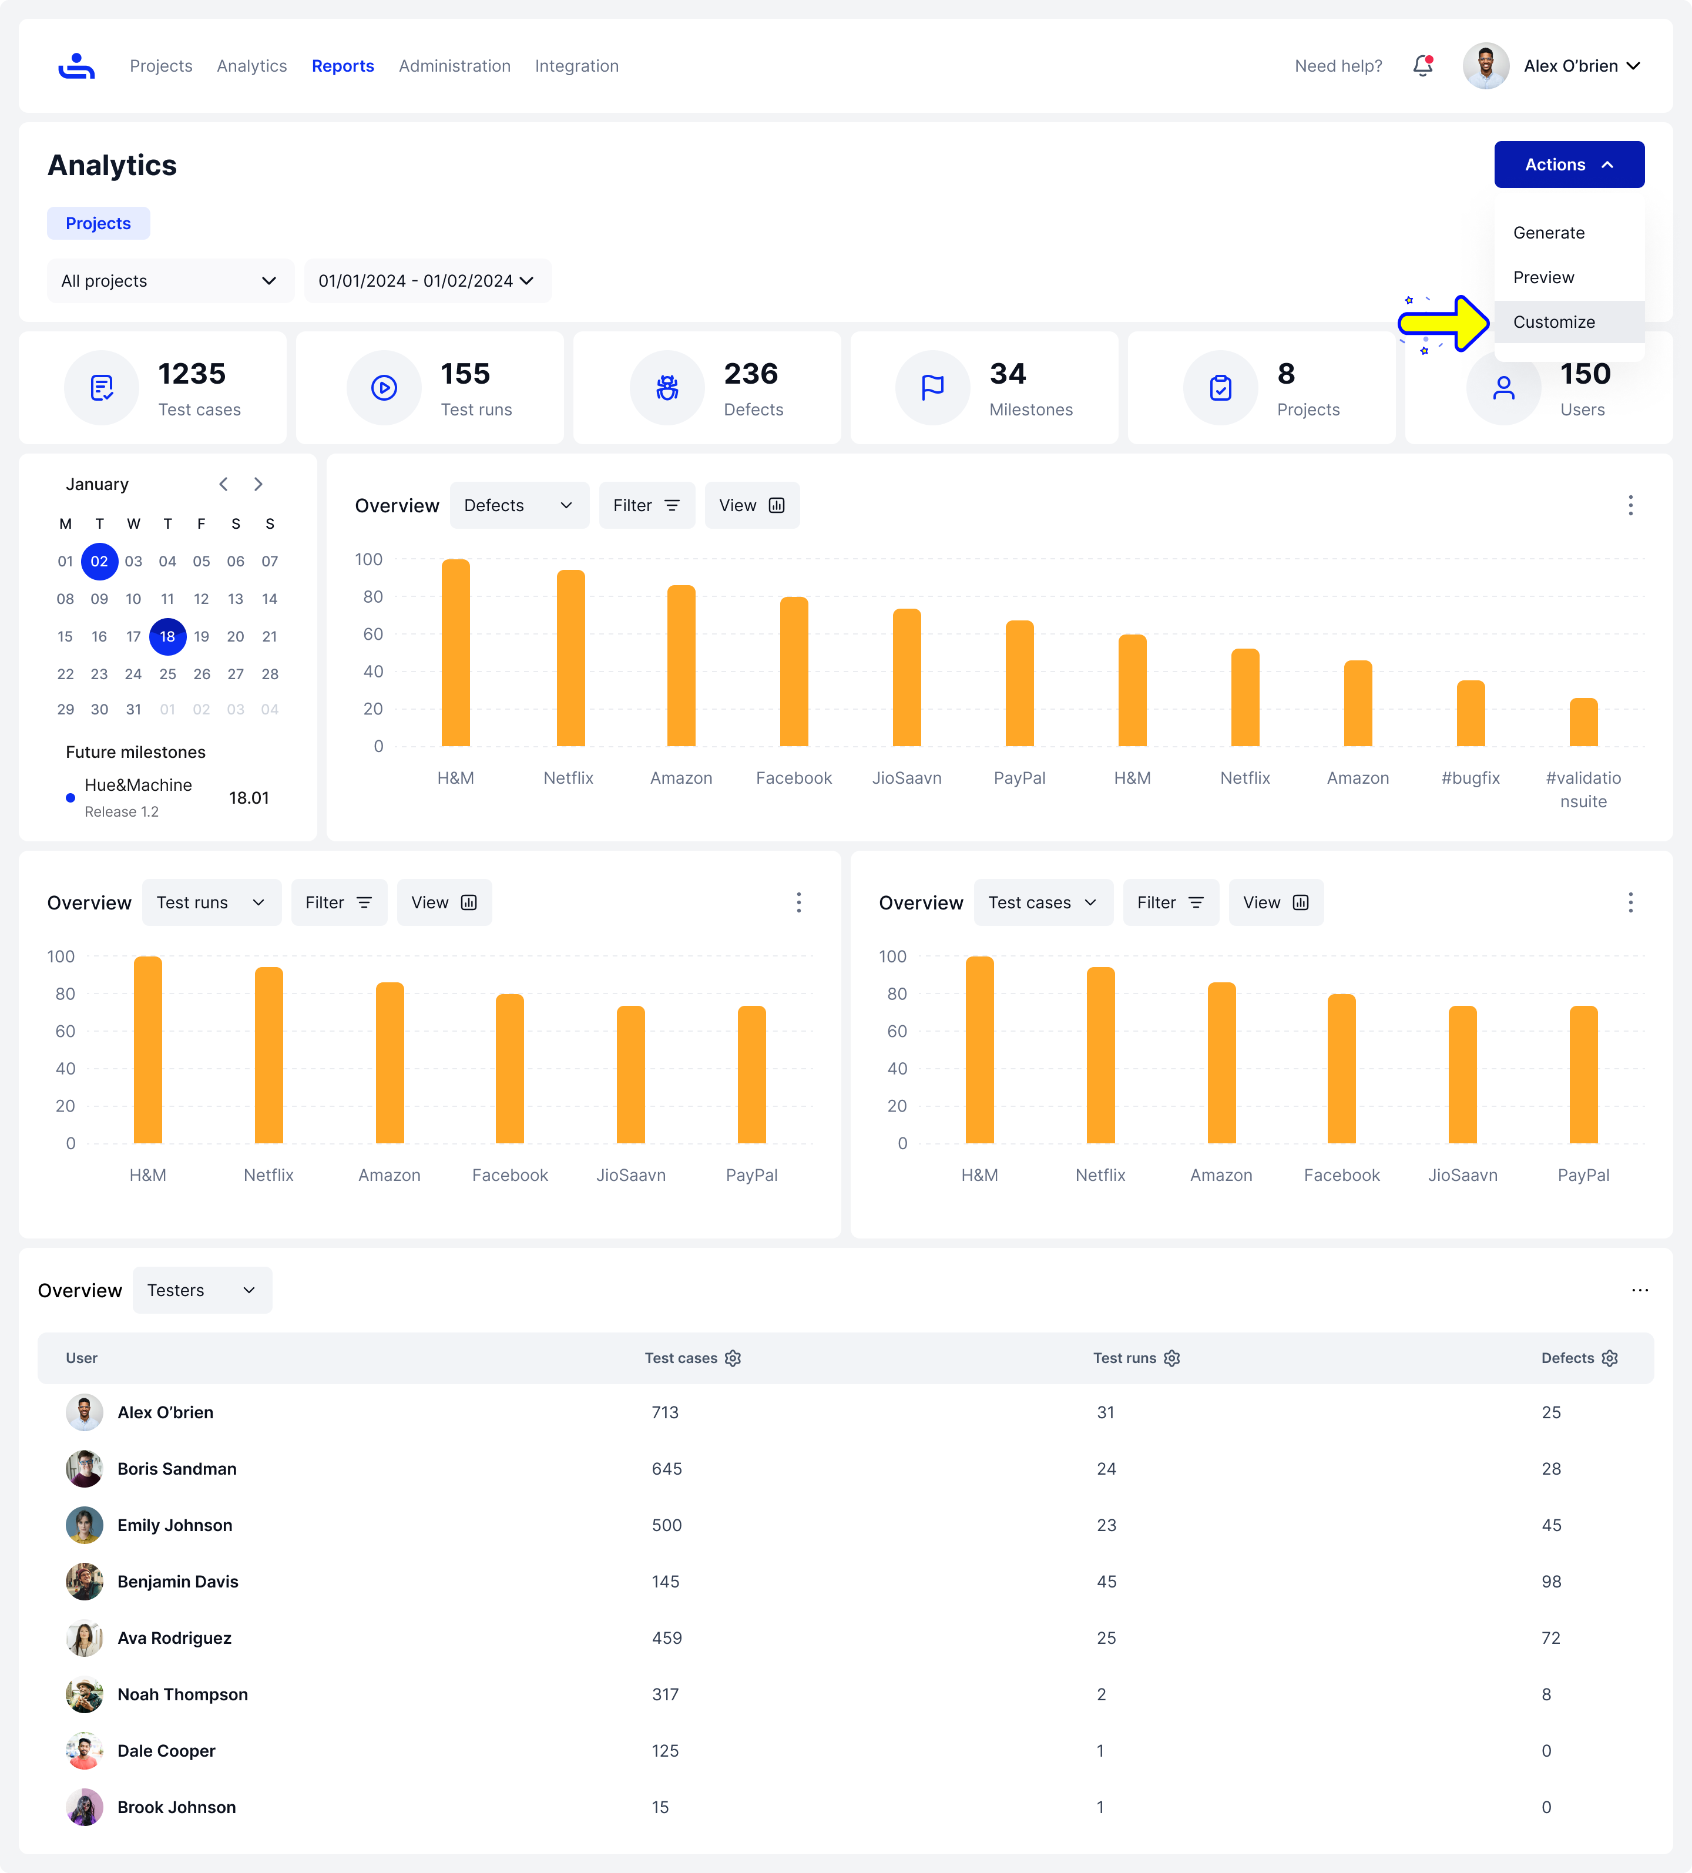This screenshot has width=1692, height=1873.
Task: Open Testers table more options ellipsis
Action: click(1639, 1290)
